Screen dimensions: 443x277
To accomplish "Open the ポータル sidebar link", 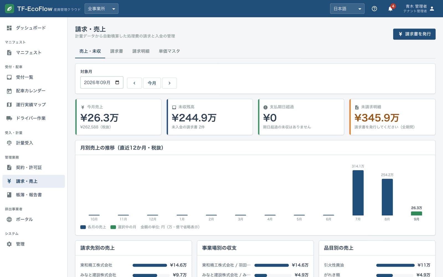I will coord(34,219).
